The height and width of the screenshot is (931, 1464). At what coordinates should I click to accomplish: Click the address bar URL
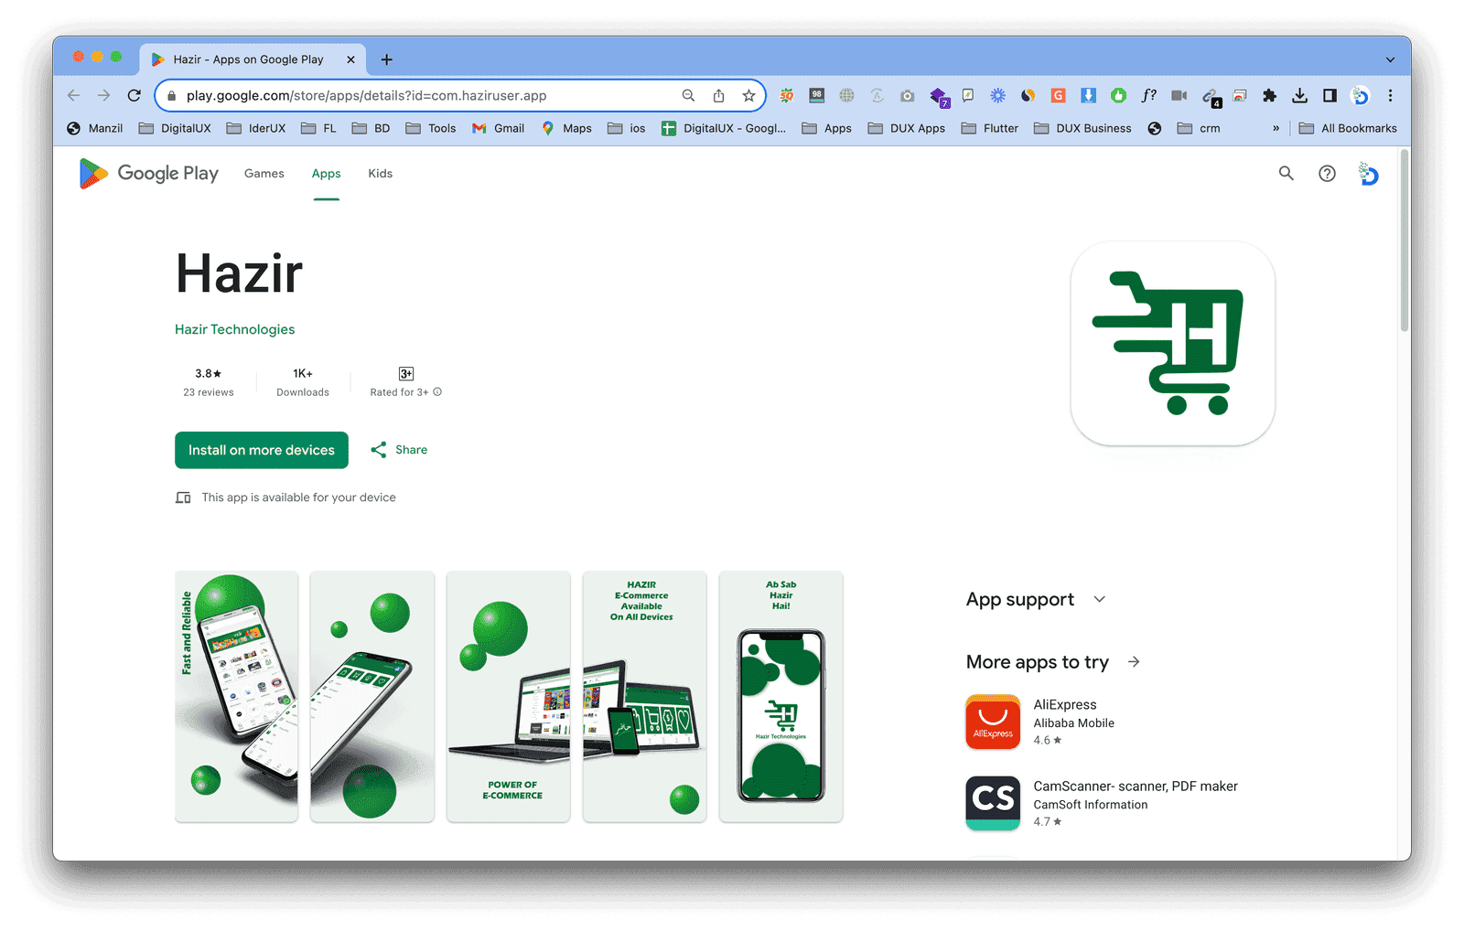pyautogui.click(x=366, y=95)
